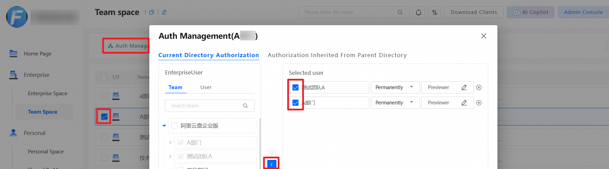The height and width of the screenshot is (169, 609).
Task: Edit Previewer role for 测试团队A
Action: (x=464, y=87)
